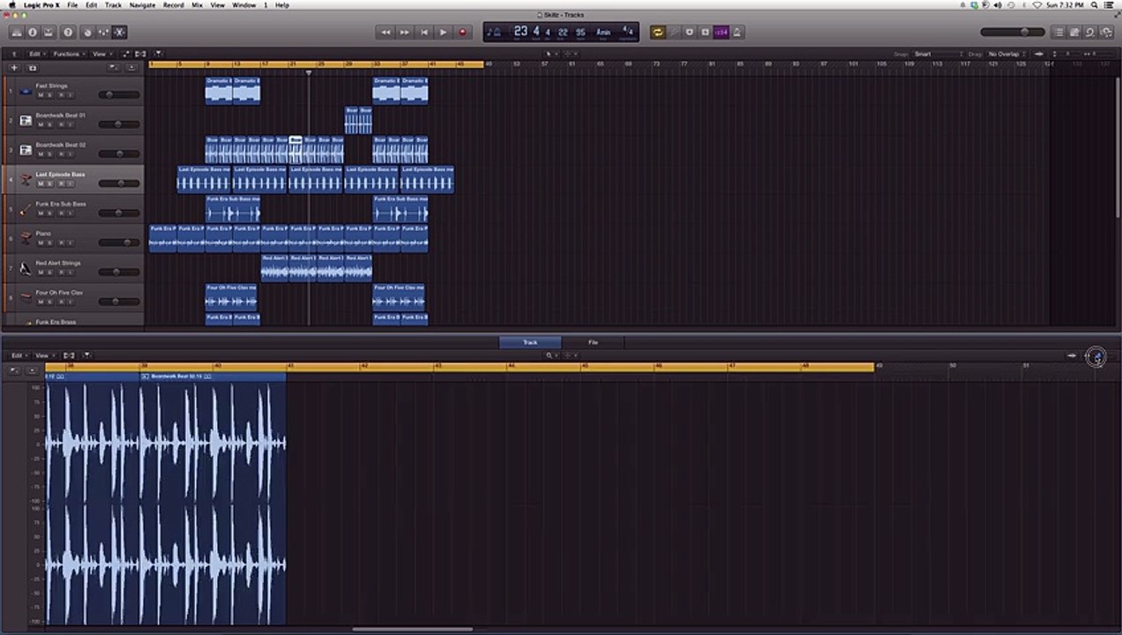Record-enable the Funk Era Sub Bass track
The image size is (1122, 635).
(x=60, y=213)
